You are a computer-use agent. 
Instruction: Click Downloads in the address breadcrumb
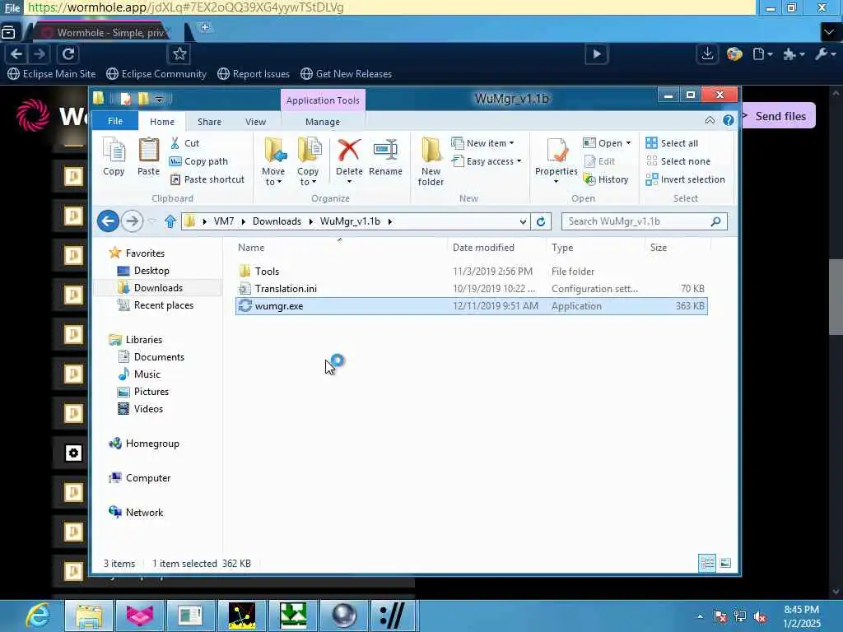pos(277,221)
